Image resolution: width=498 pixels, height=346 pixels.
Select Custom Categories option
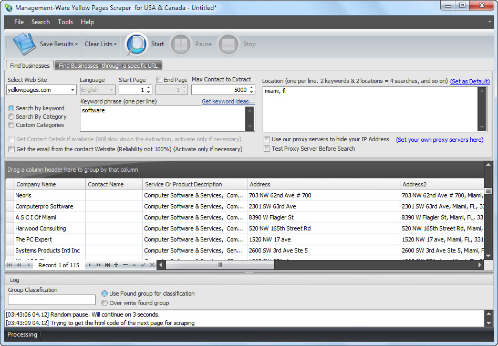pyautogui.click(x=11, y=125)
